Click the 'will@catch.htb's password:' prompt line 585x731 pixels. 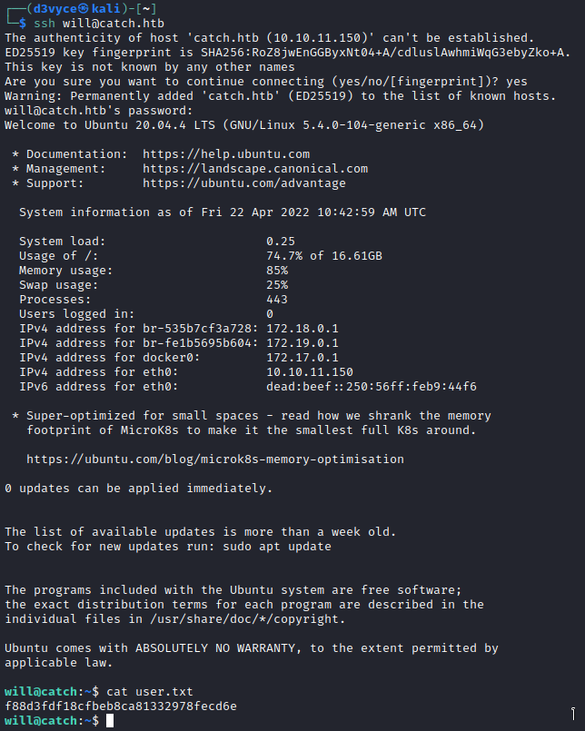point(99,111)
